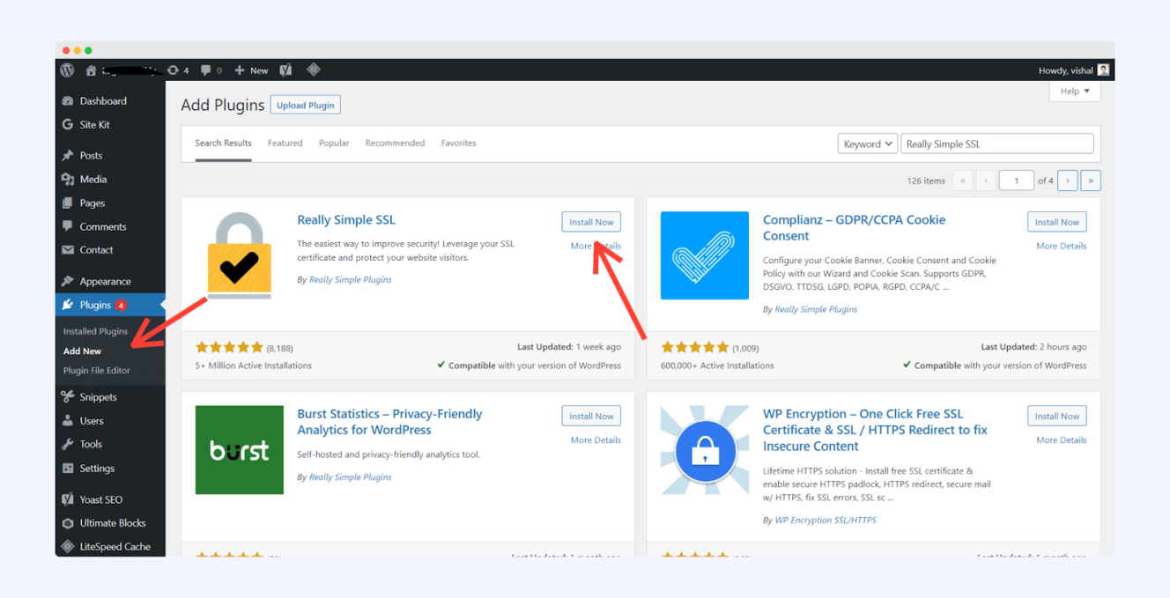Image resolution: width=1170 pixels, height=598 pixels.
Task: Open the comments bubble icon showing 0
Action: click(211, 70)
